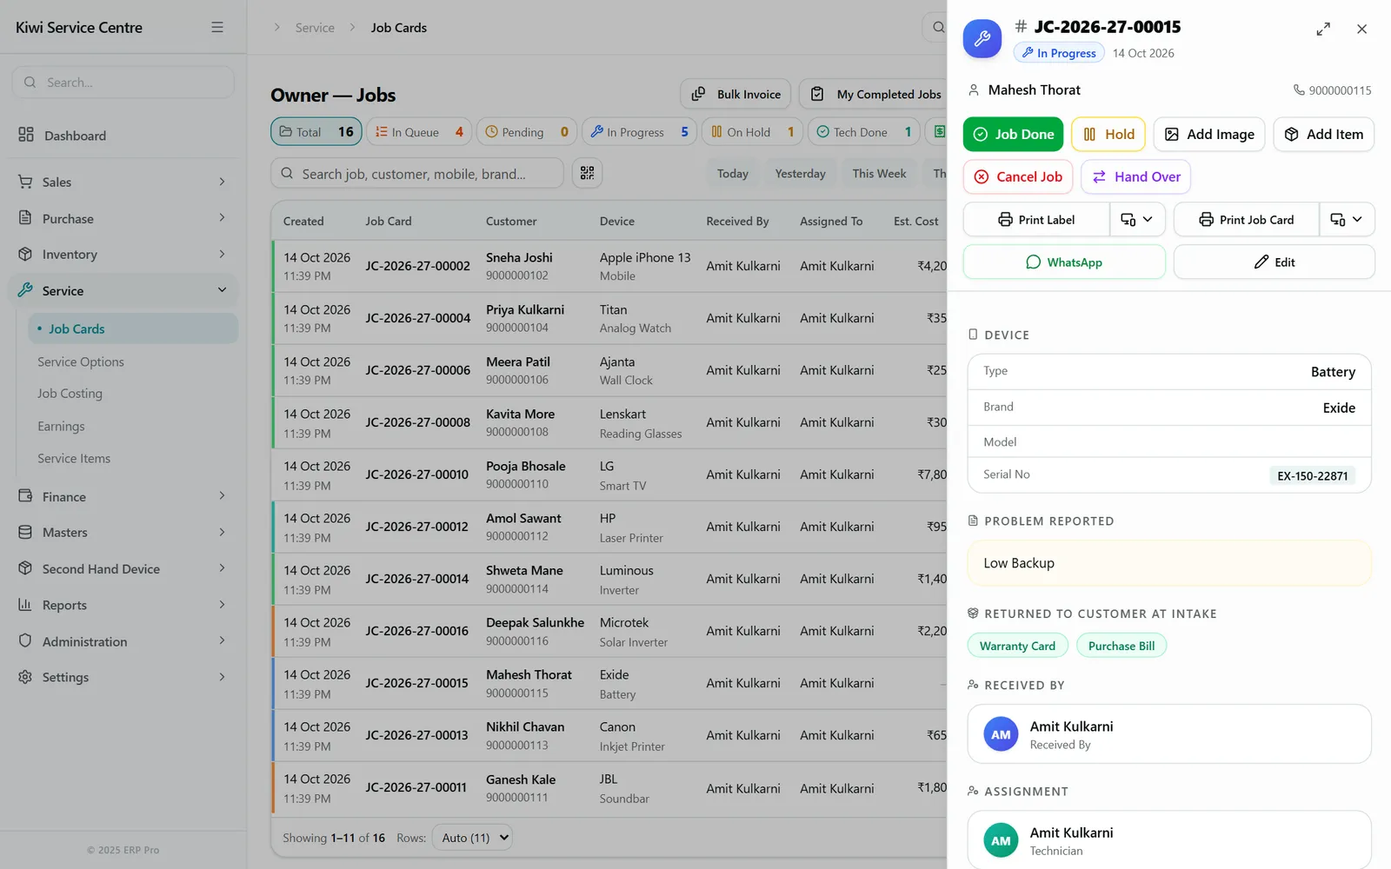Change rows per page dropdown Auto (11)
This screenshot has height=869, width=1391.
[472, 838]
